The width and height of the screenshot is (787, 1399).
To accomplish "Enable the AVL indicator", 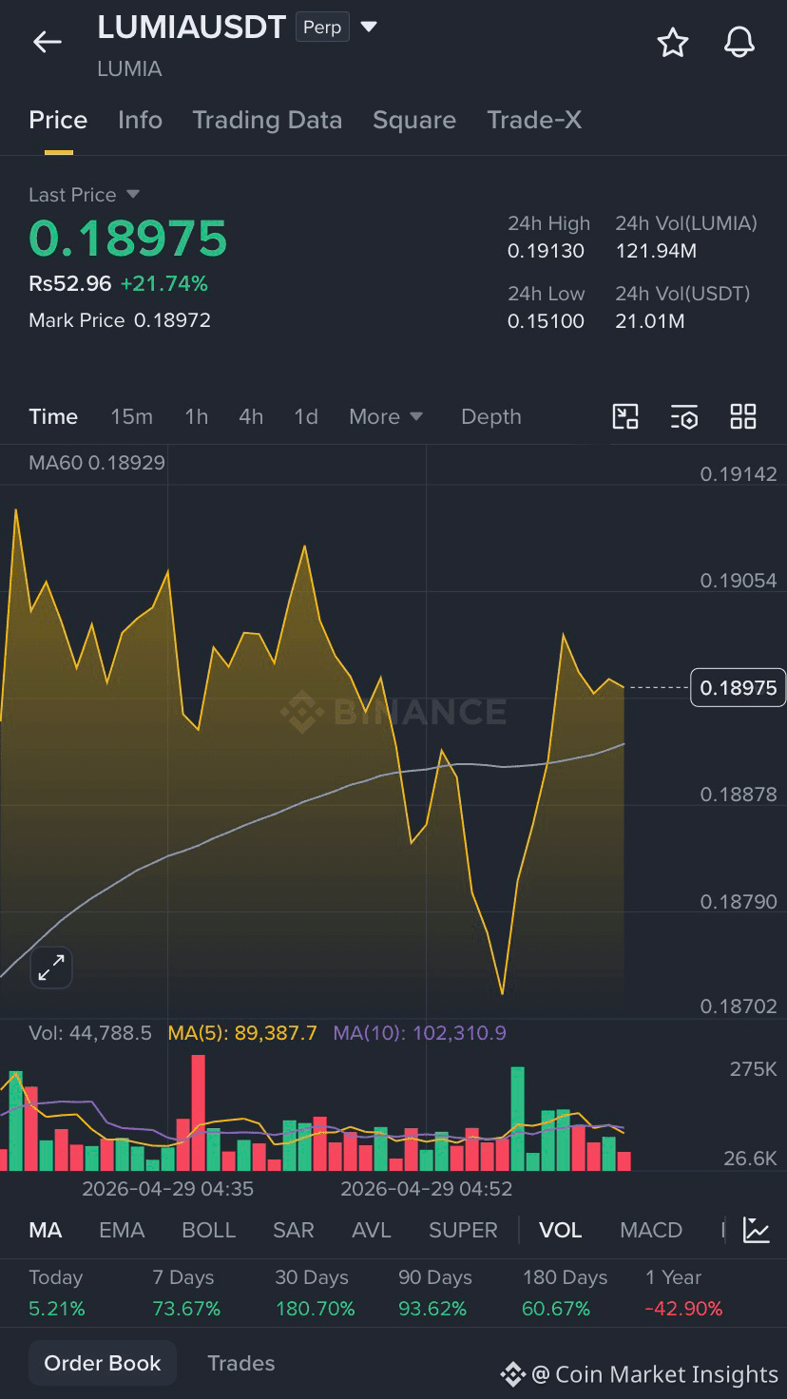I will (x=372, y=1230).
